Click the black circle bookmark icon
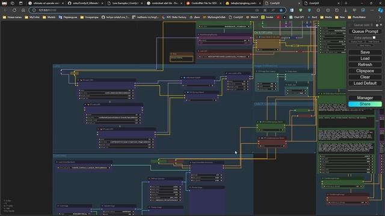The height and width of the screenshot is (216, 385). coord(285,17)
